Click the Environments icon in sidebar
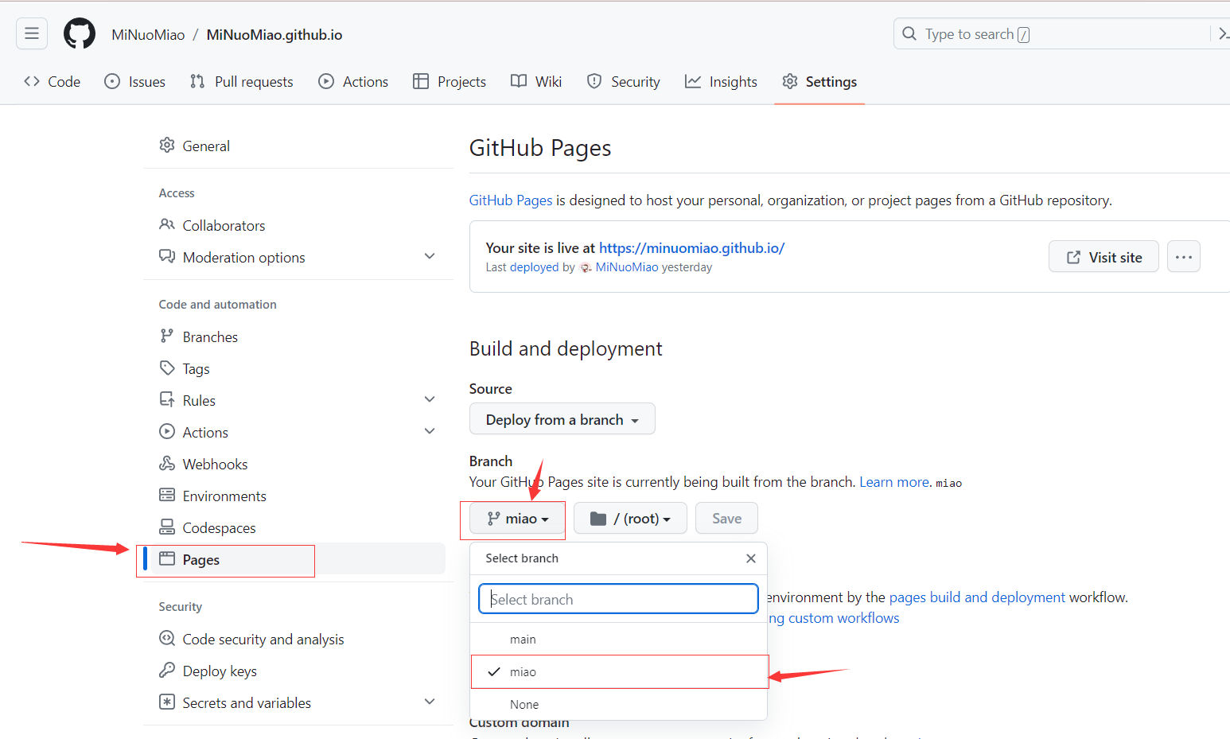Image resolution: width=1230 pixels, height=739 pixels. (167, 496)
